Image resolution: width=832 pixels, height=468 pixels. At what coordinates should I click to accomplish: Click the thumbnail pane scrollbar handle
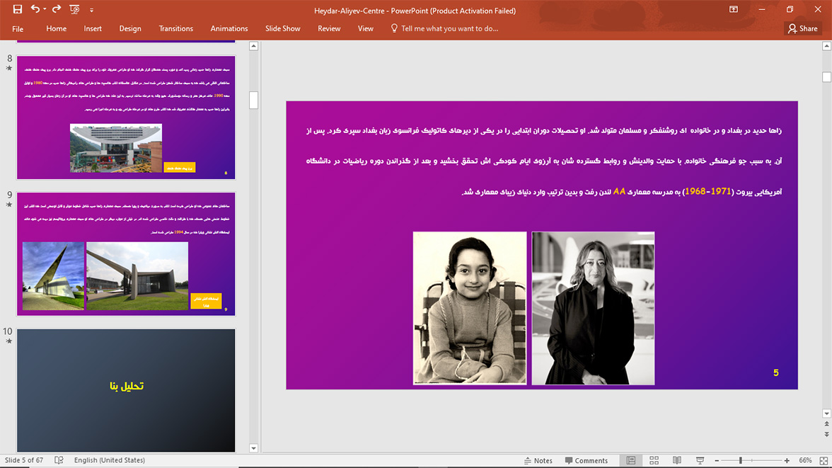pyautogui.click(x=253, y=100)
